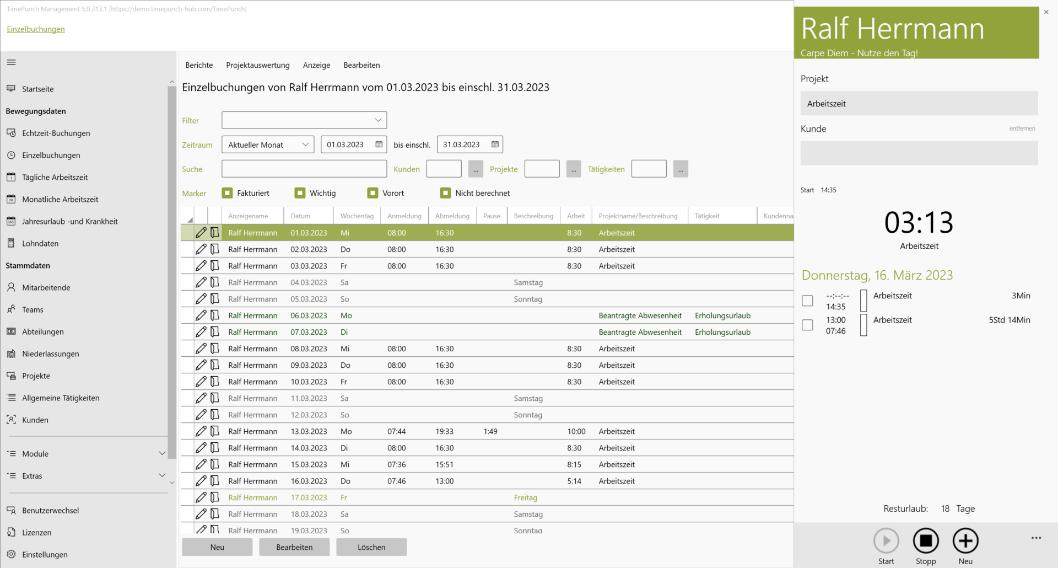Click the Neu plus button in timer panel

(x=965, y=541)
